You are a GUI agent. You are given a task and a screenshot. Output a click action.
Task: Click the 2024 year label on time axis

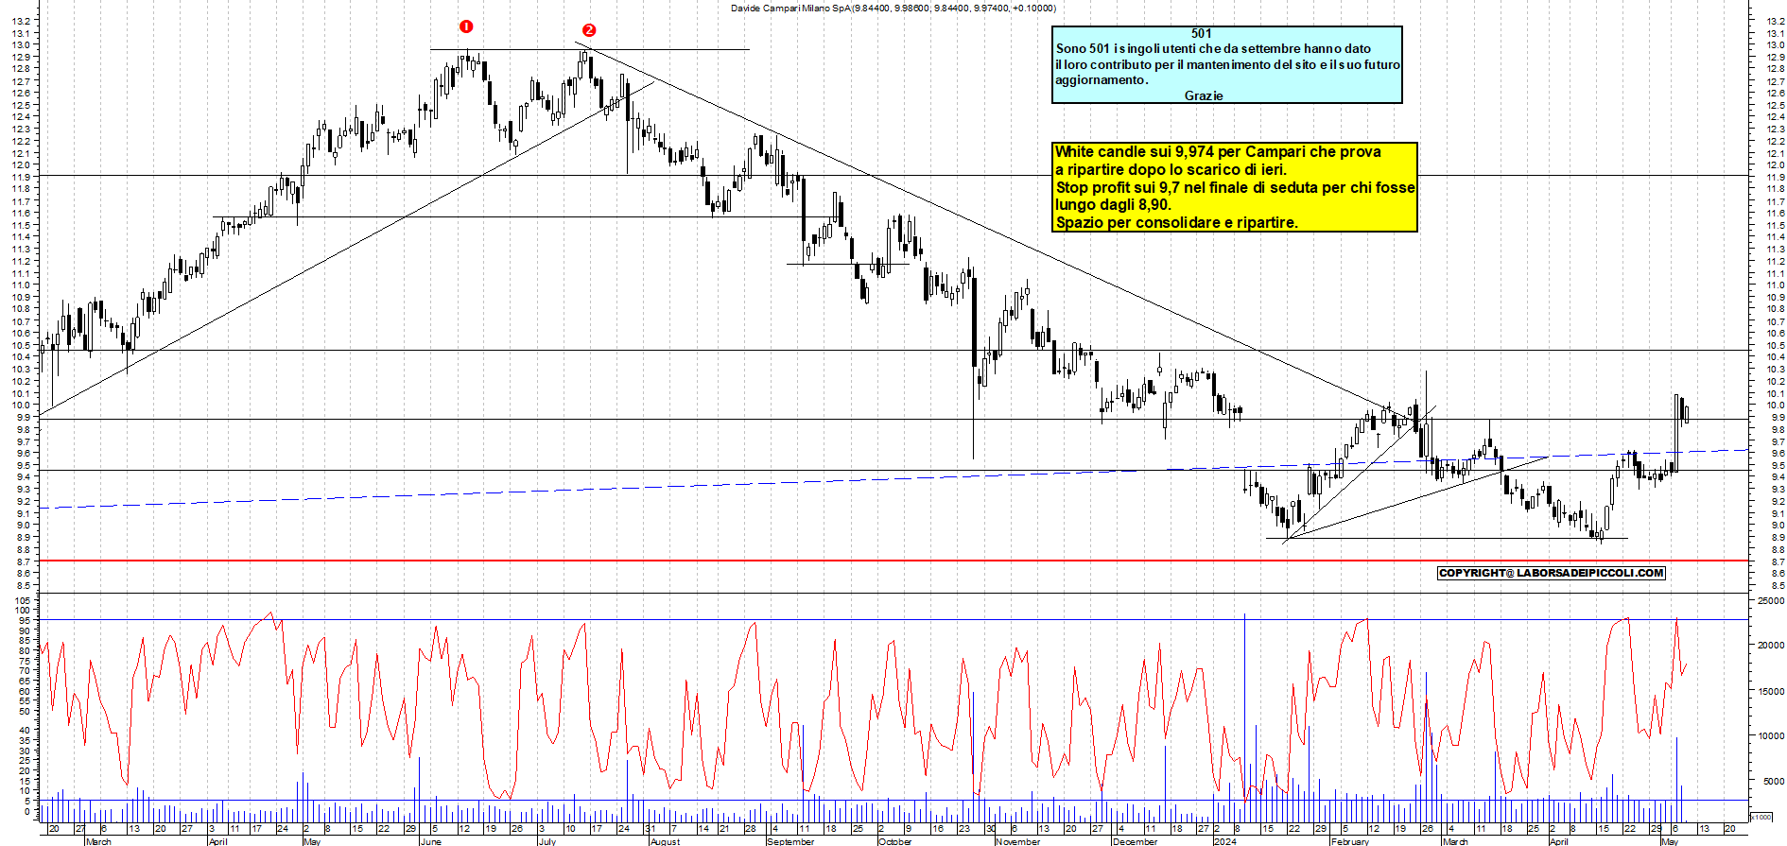[1224, 841]
